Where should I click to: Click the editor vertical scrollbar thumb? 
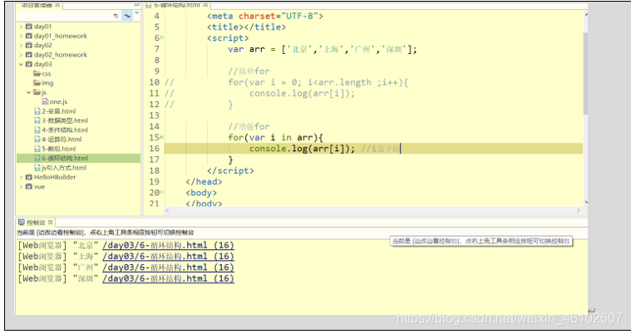pyautogui.click(x=586, y=73)
